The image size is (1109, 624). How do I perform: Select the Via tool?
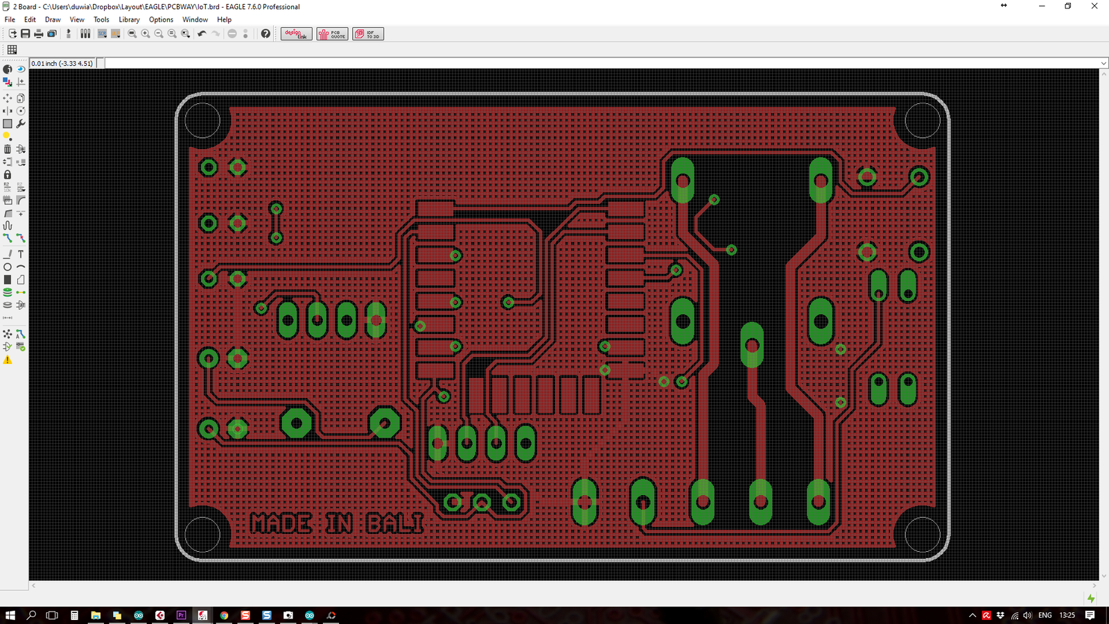pyautogui.click(x=8, y=292)
